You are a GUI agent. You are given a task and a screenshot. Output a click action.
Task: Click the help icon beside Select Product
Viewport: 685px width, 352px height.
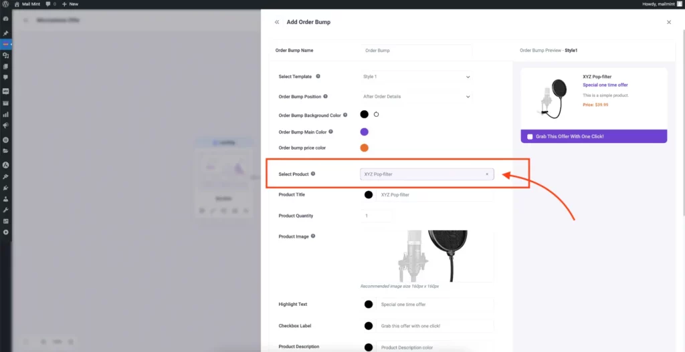coord(313,174)
